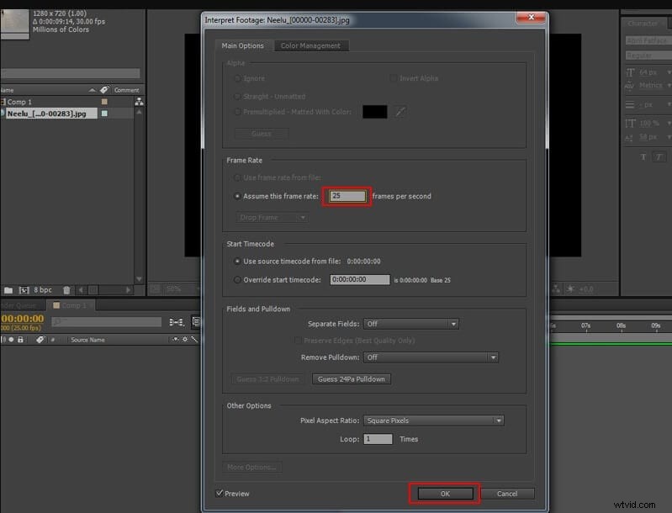Click the Comp 1 composition icon in Project panel
672x513 pixels.
coord(3,102)
